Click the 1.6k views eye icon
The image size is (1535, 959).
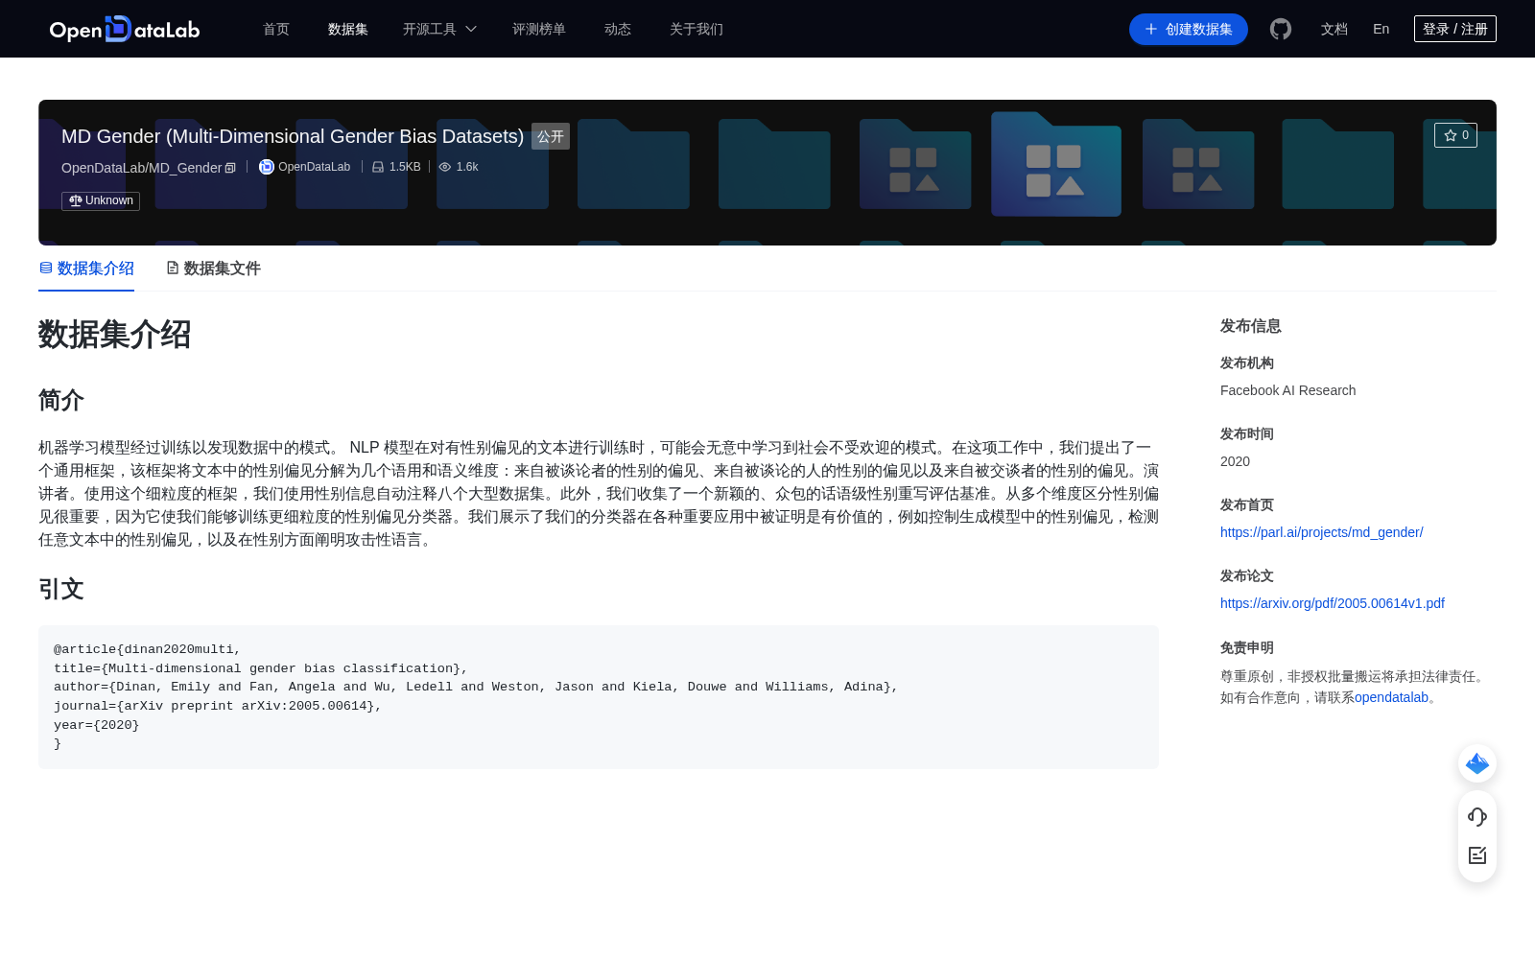[x=445, y=167]
